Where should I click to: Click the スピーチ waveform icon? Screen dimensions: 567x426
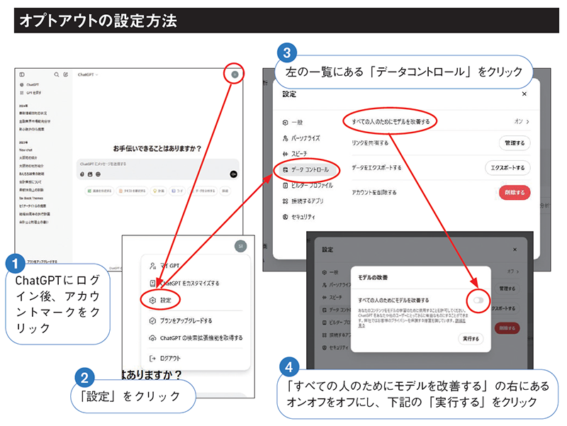coord(286,154)
